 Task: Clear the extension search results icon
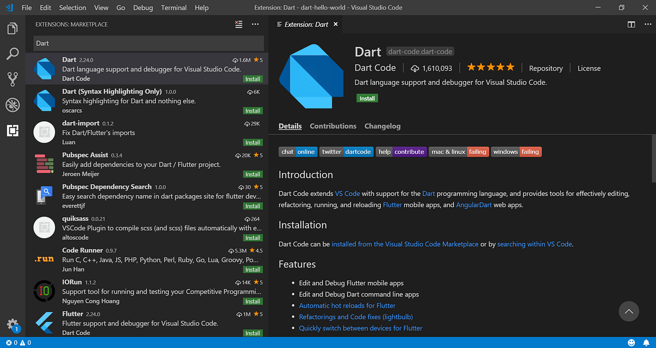(x=238, y=24)
